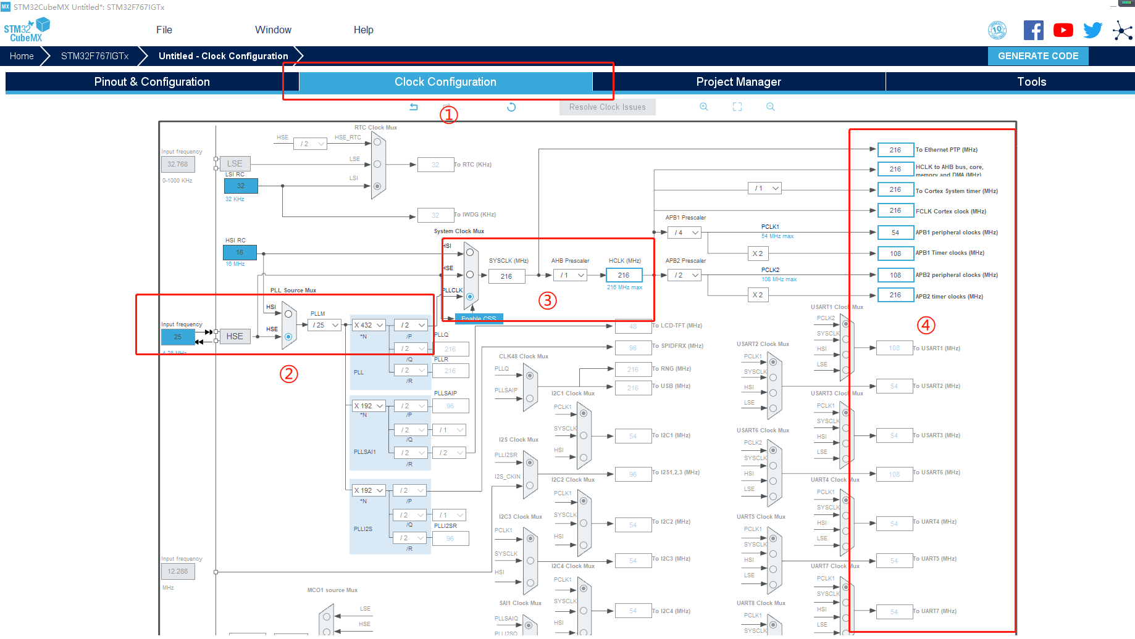Open the PLLSAI1 X 192 multiplier dropdown

click(x=369, y=406)
